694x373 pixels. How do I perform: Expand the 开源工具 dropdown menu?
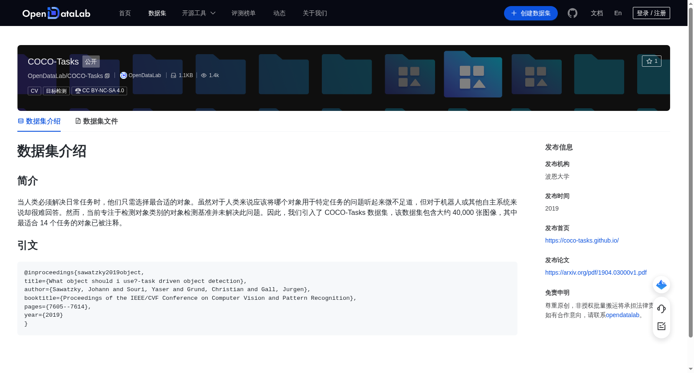[x=199, y=13]
